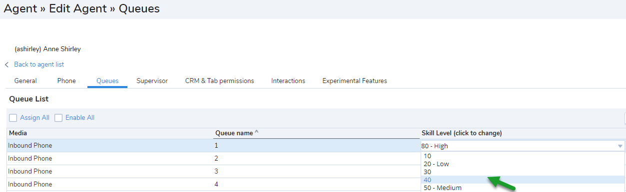Click the sort caret icon next to Queue name
Screen dimensions: 626x192
pyautogui.click(x=256, y=132)
